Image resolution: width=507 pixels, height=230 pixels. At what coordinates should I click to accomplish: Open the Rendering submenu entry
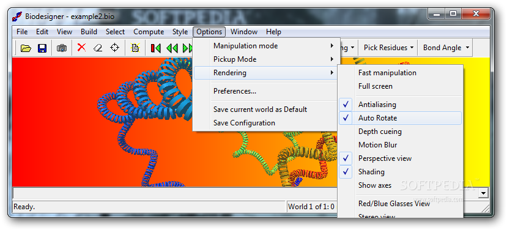click(x=266, y=73)
